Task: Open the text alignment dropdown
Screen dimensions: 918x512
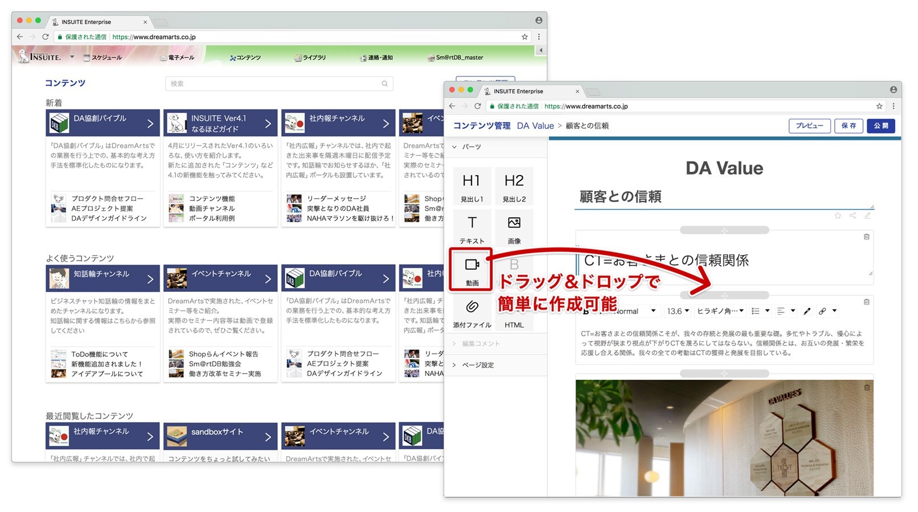Action: coord(786,311)
